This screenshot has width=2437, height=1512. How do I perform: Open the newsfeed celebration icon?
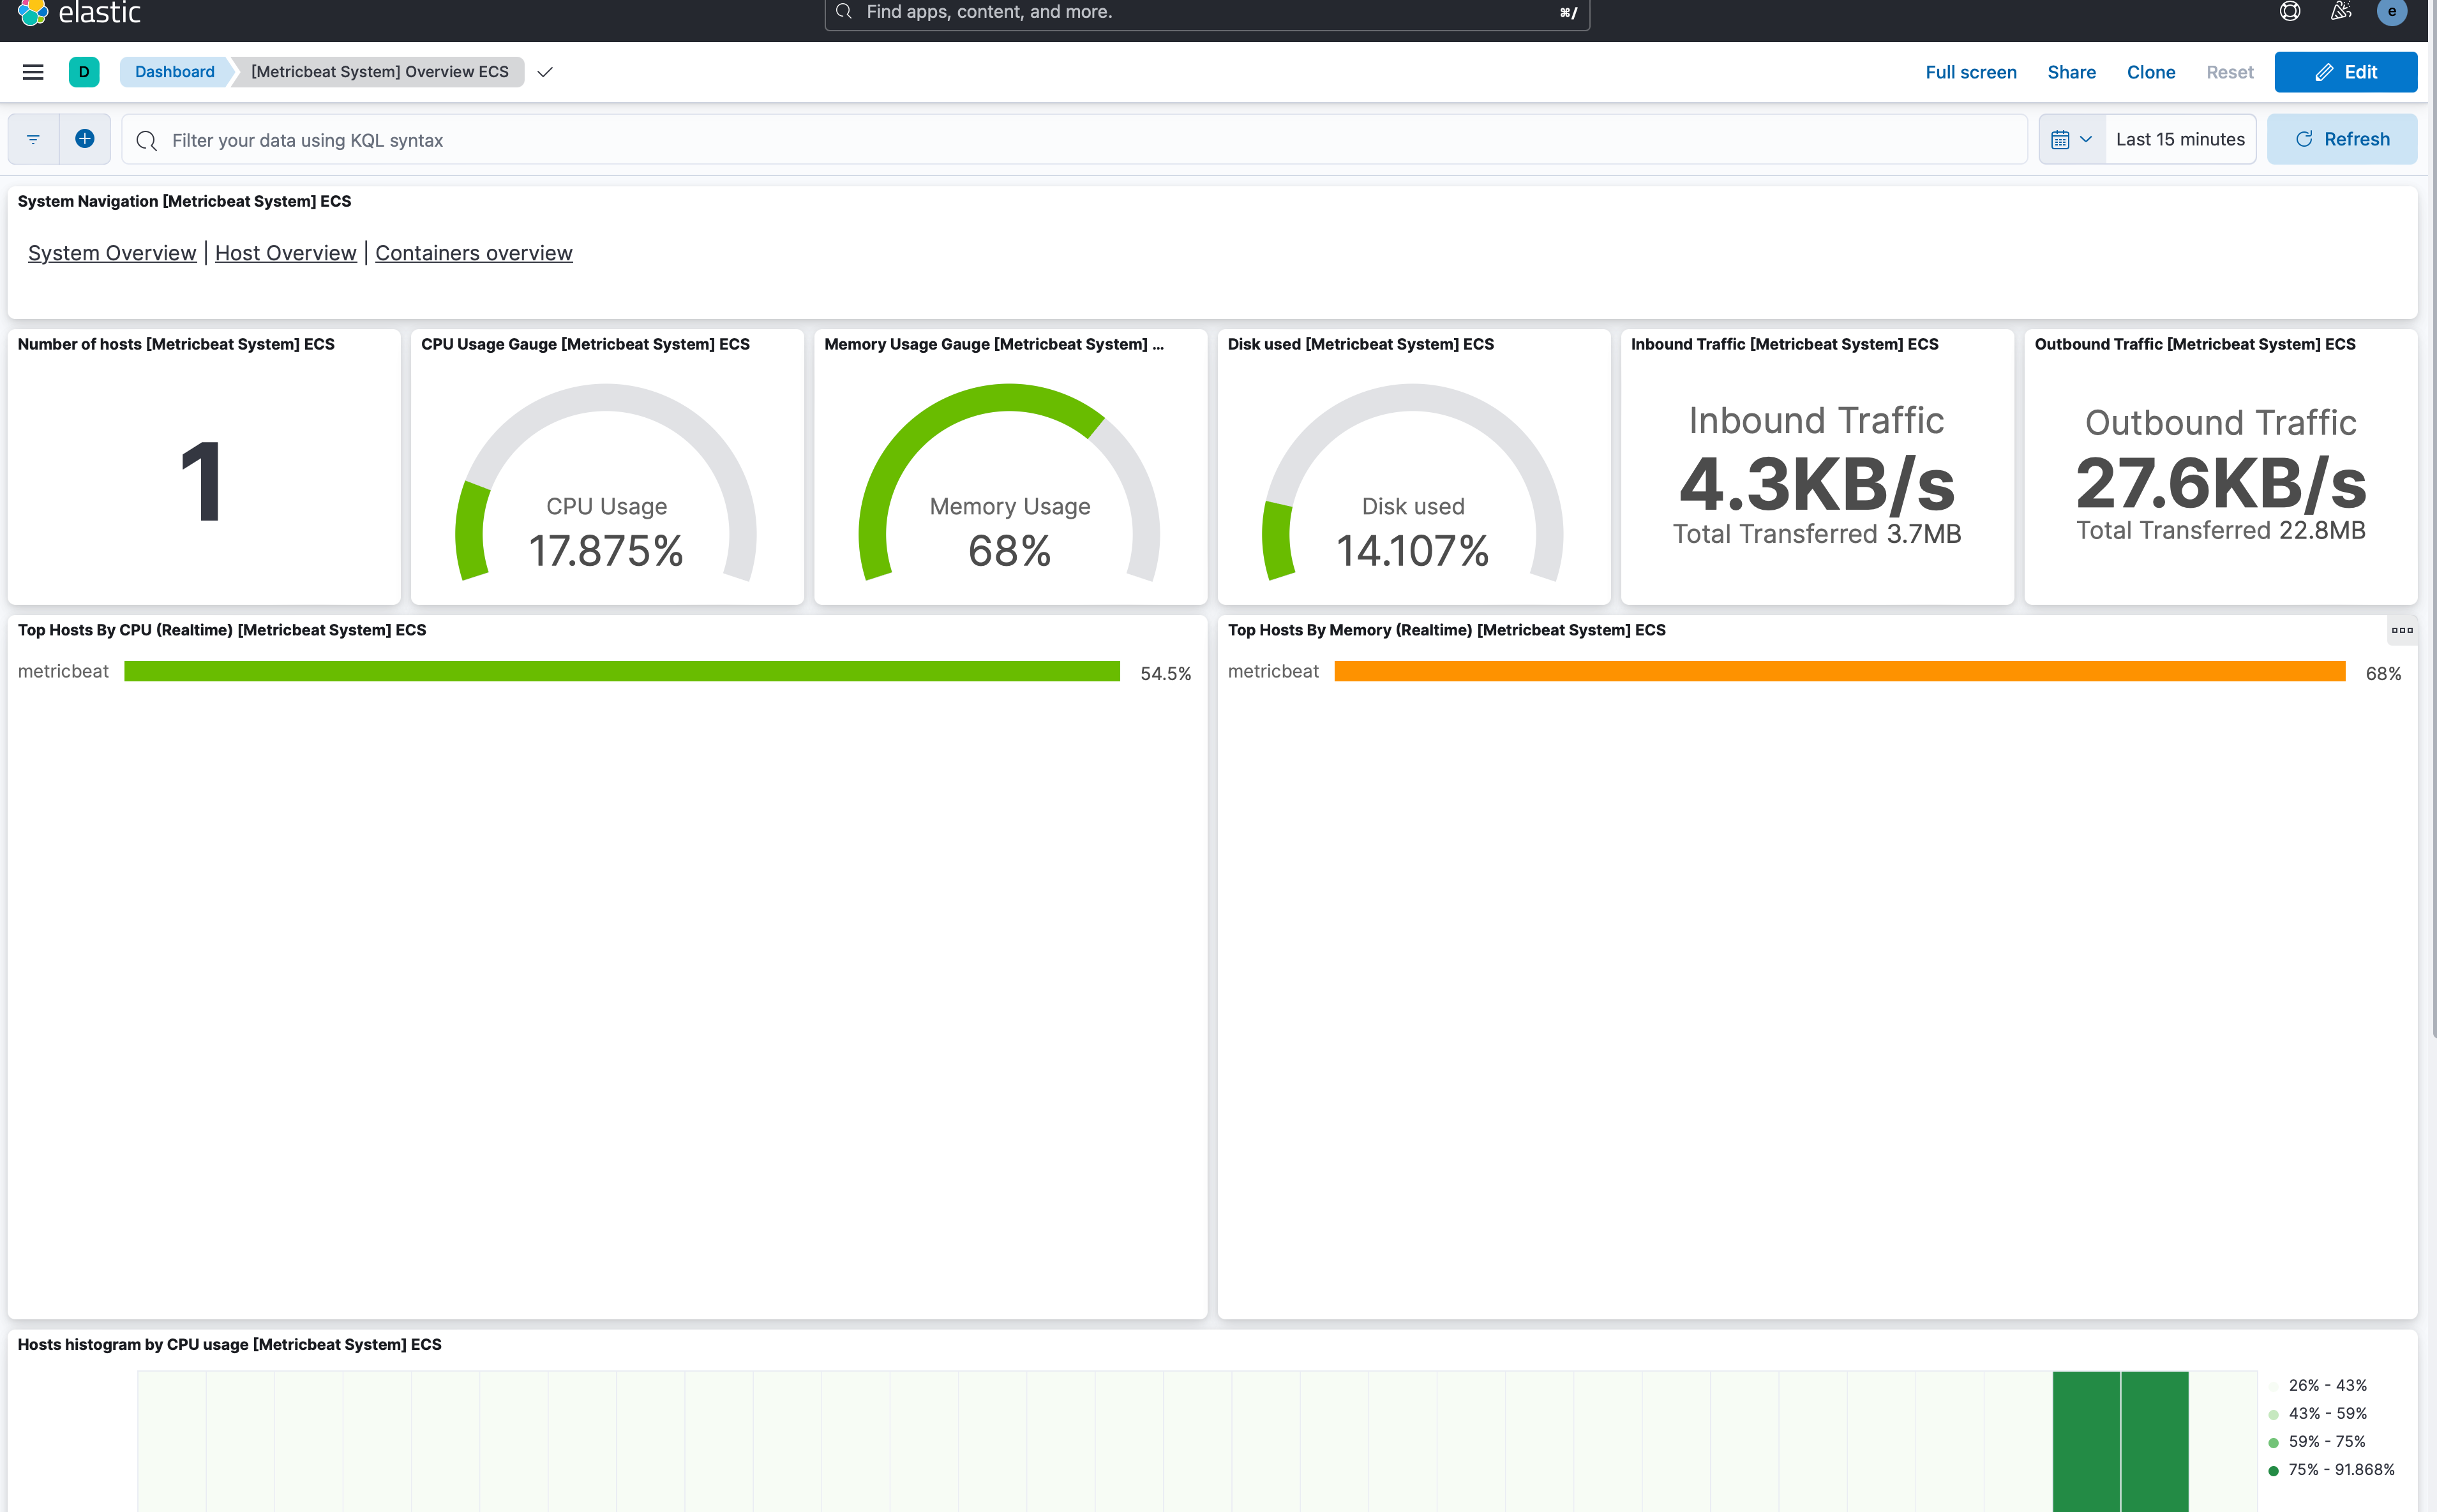(x=2340, y=12)
